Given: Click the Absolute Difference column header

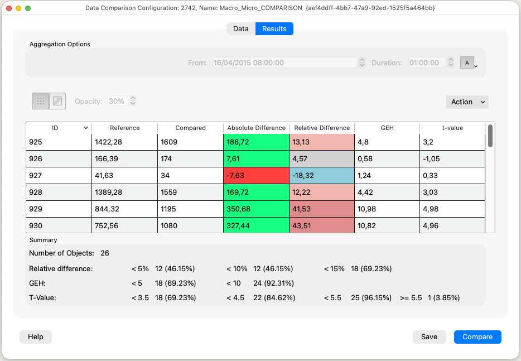Looking at the screenshot, I should (256, 128).
